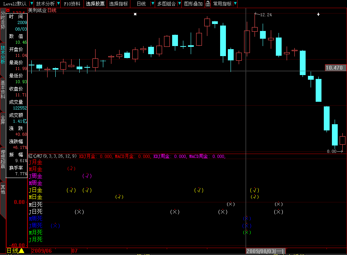Click the Level2默认 toolbar button
The image size is (347, 255).
coord(15,4)
